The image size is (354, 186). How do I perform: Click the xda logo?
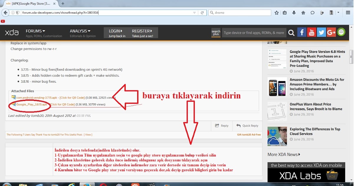(12, 33)
